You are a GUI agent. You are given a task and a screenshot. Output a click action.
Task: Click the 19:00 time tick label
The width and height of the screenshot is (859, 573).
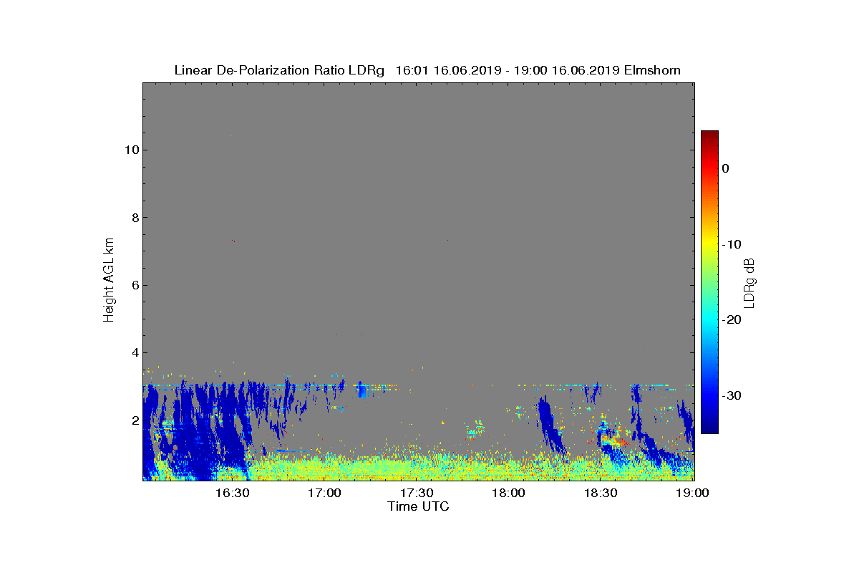(x=693, y=493)
